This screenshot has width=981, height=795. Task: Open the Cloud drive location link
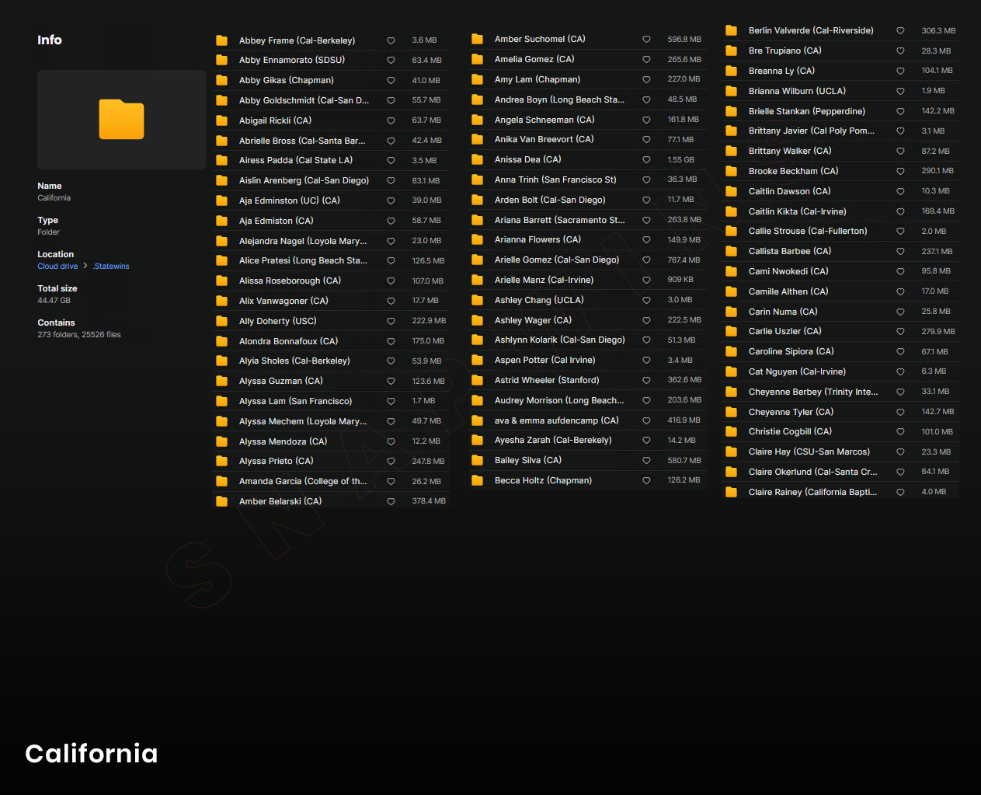(x=57, y=267)
